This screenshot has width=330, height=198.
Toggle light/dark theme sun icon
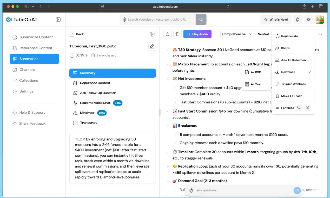(x=308, y=20)
